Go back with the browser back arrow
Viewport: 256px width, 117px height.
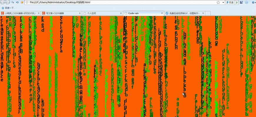[x=3, y=2]
